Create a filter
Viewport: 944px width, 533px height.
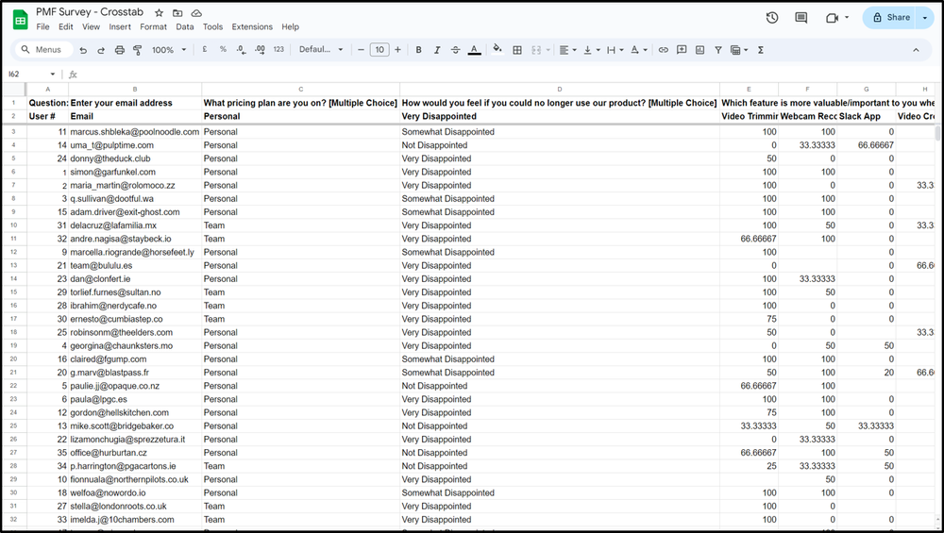click(x=717, y=50)
